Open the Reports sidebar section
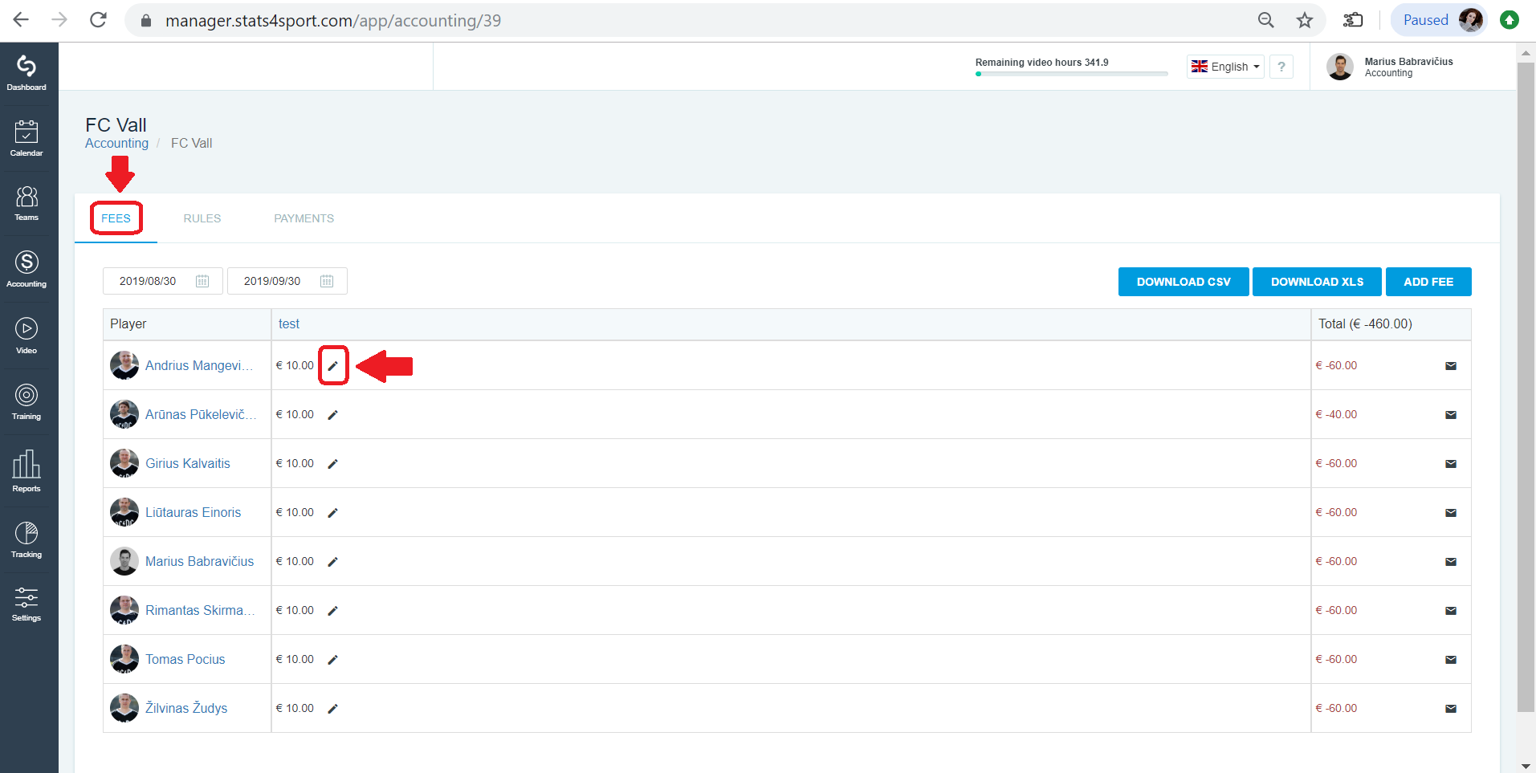 coord(26,471)
